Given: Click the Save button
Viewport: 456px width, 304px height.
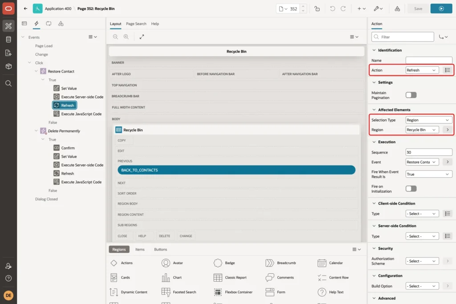Looking at the screenshot, I should coord(418,9).
